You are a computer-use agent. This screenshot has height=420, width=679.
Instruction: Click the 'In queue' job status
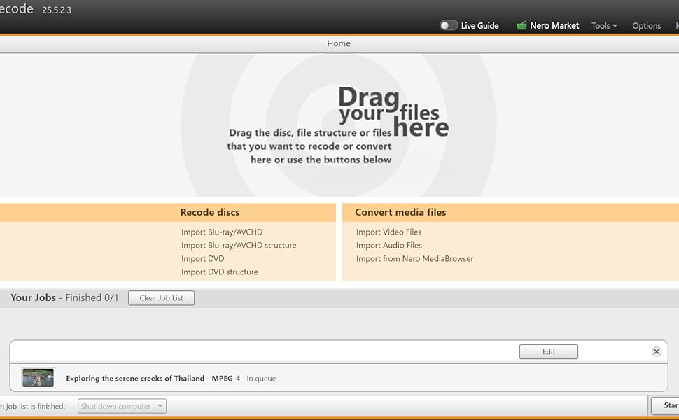(261, 379)
